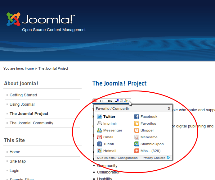Viewport: 215px width, 180px height.
Task: Share via Messenger text link
Action: pyautogui.click(x=113, y=130)
